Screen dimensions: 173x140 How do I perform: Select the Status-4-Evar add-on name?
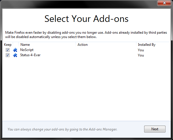(30, 55)
